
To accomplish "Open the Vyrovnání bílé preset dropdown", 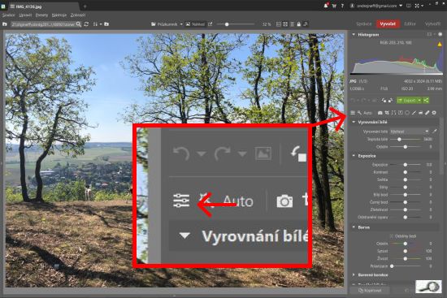I will (x=410, y=132).
